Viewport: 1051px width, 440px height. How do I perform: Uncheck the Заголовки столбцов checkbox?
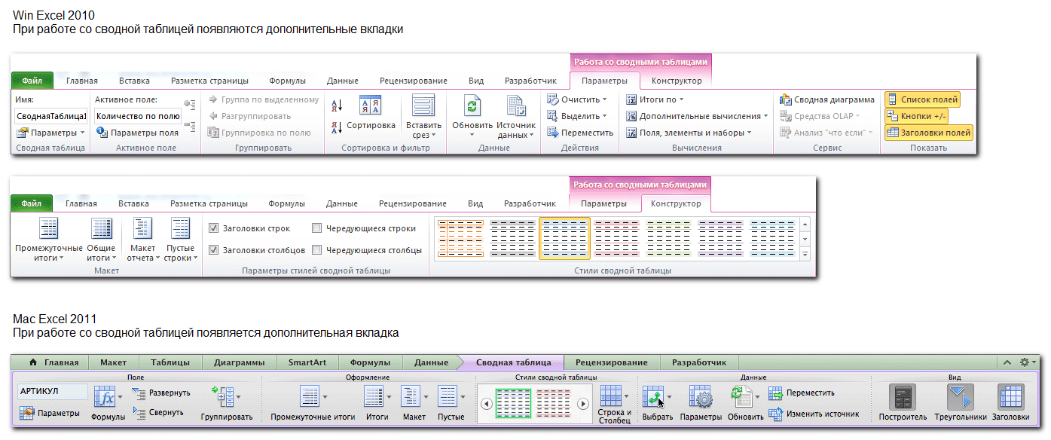pos(214,250)
